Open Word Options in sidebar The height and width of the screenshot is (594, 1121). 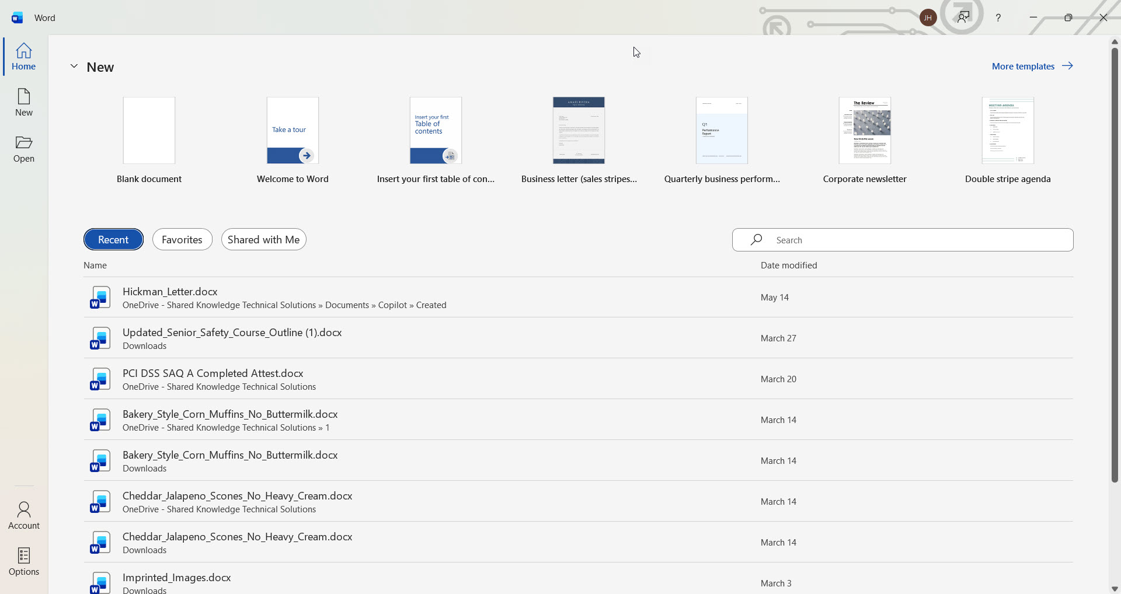pos(24,562)
